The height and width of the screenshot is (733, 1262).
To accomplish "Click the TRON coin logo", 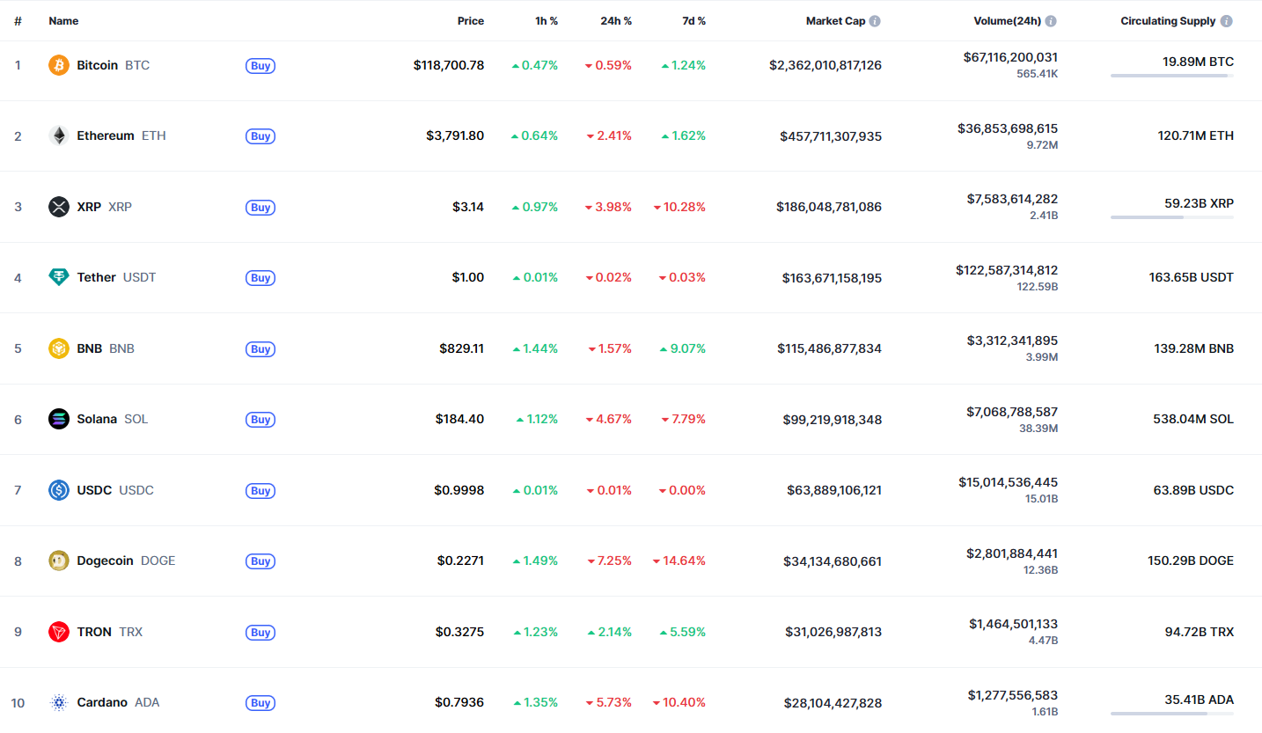I will pyautogui.click(x=59, y=632).
